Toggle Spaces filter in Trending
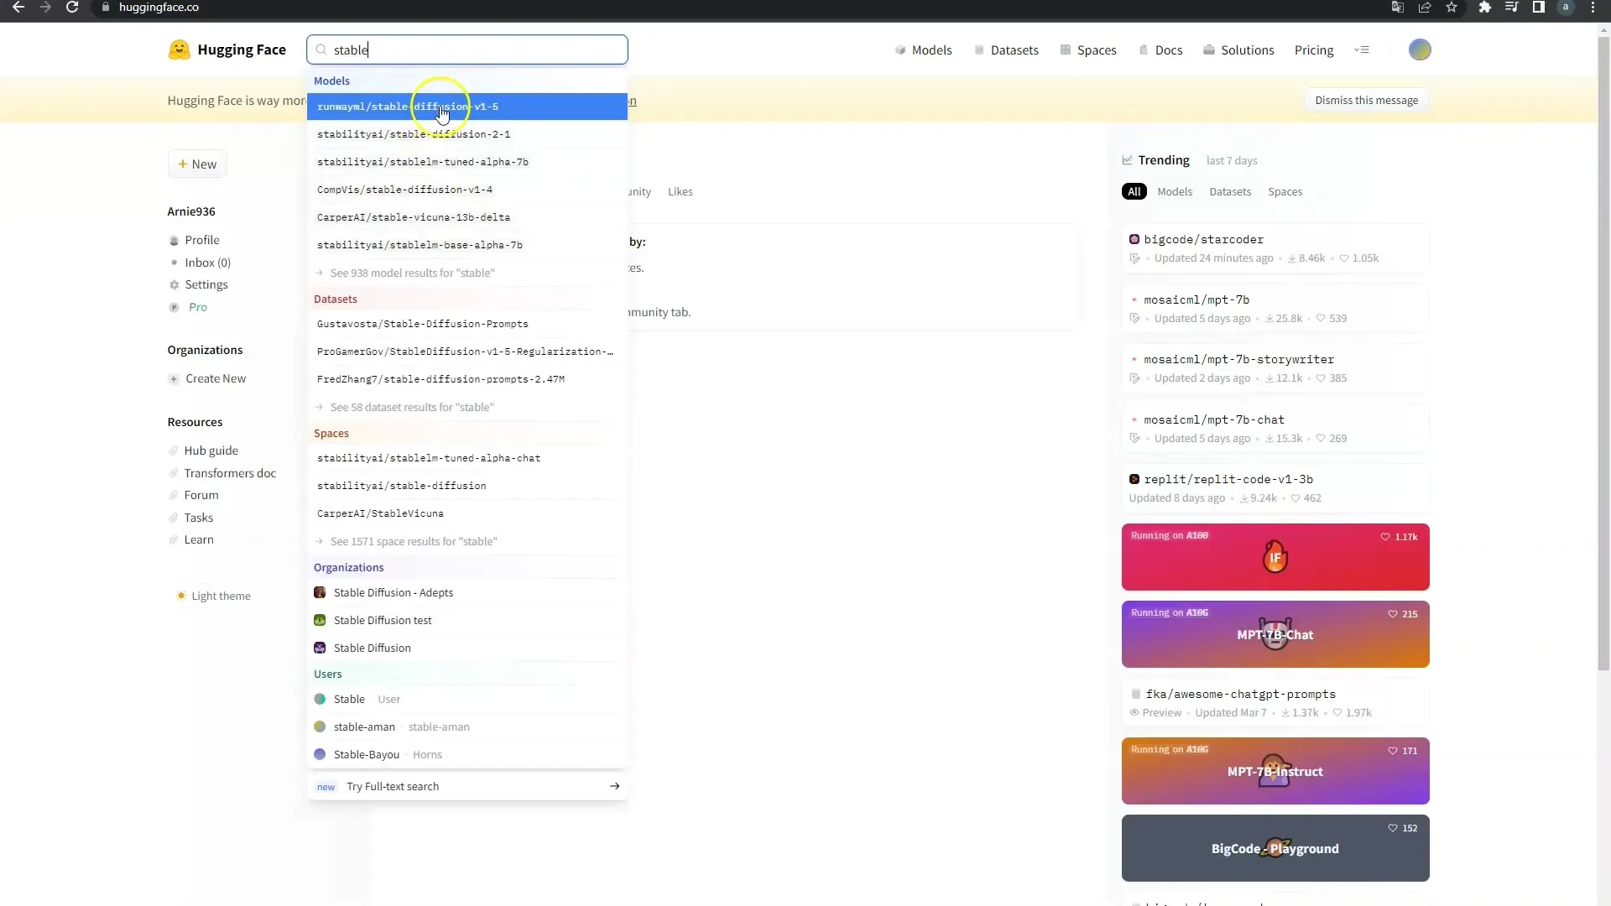This screenshot has width=1611, height=906. click(1285, 191)
